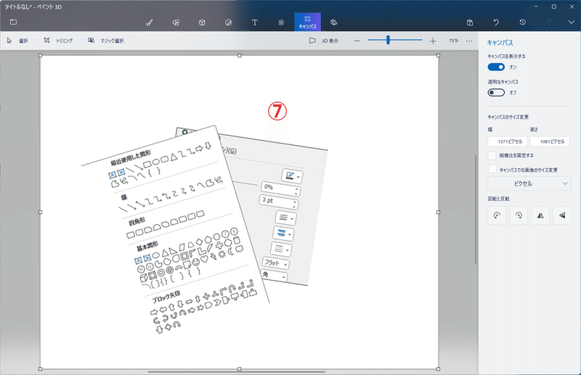Check キャンバスでの画像のサイズ変更 checkbox
Viewport: 581px width, 375px height.
(x=492, y=169)
